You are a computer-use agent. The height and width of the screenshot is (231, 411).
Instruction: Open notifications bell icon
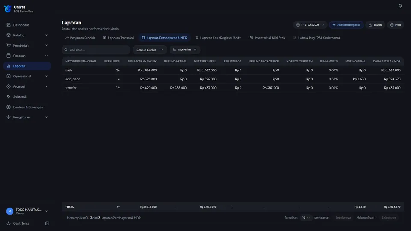[x=400, y=6]
